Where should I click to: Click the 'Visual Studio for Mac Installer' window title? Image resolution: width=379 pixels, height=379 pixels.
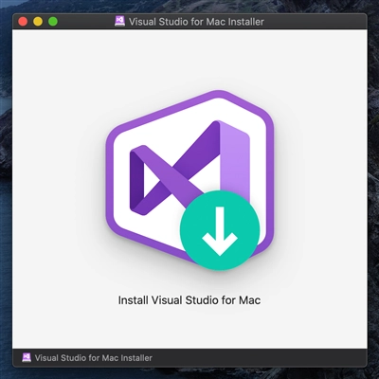(x=196, y=22)
